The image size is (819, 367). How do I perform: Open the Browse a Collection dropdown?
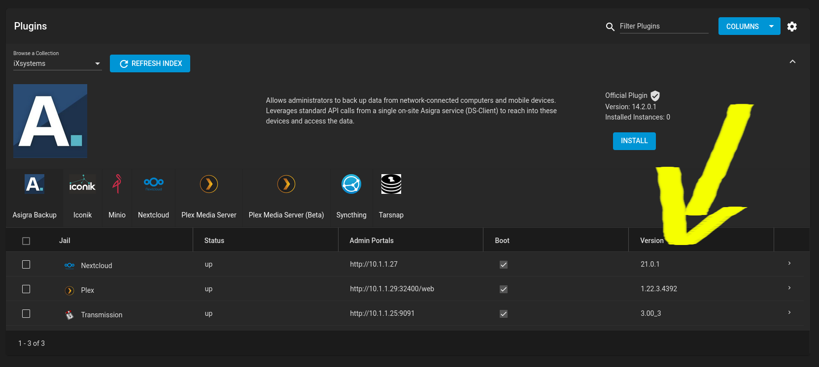[58, 63]
